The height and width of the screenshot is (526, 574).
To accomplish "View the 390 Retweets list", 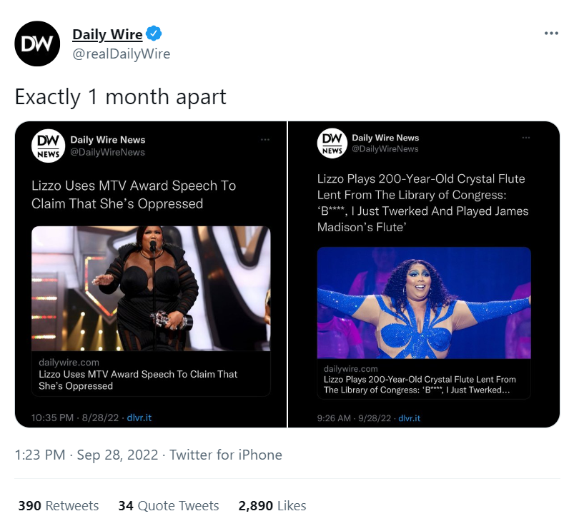I will point(59,505).
